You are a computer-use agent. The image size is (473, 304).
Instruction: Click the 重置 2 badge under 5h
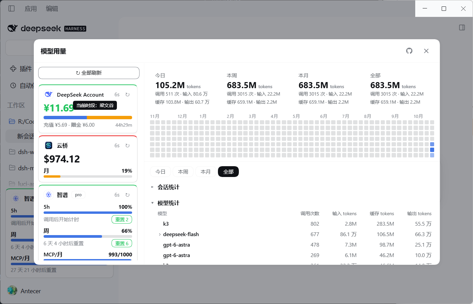(122, 220)
